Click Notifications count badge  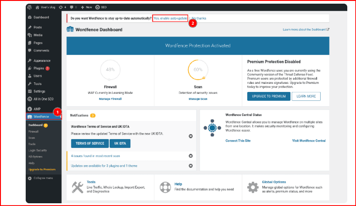click(x=93, y=115)
